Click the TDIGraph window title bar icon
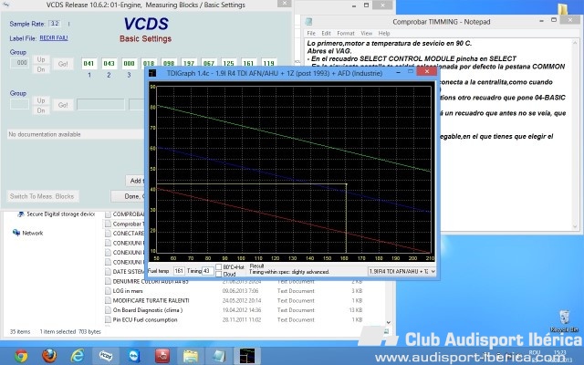 (x=152, y=73)
